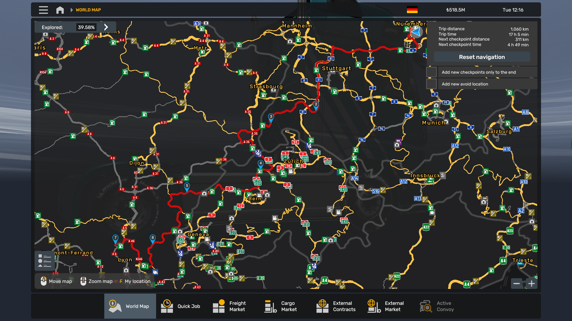Screen dimensions: 572x321
Task: Toggle add new avoid location checkbox
Action: 431,84
